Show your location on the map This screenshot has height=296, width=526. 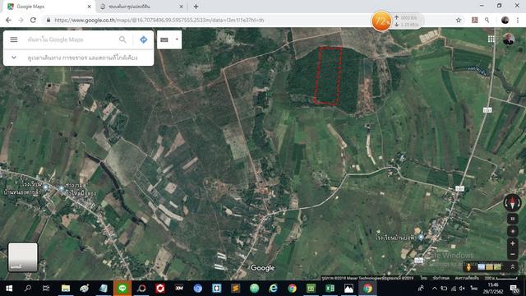click(x=512, y=231)
